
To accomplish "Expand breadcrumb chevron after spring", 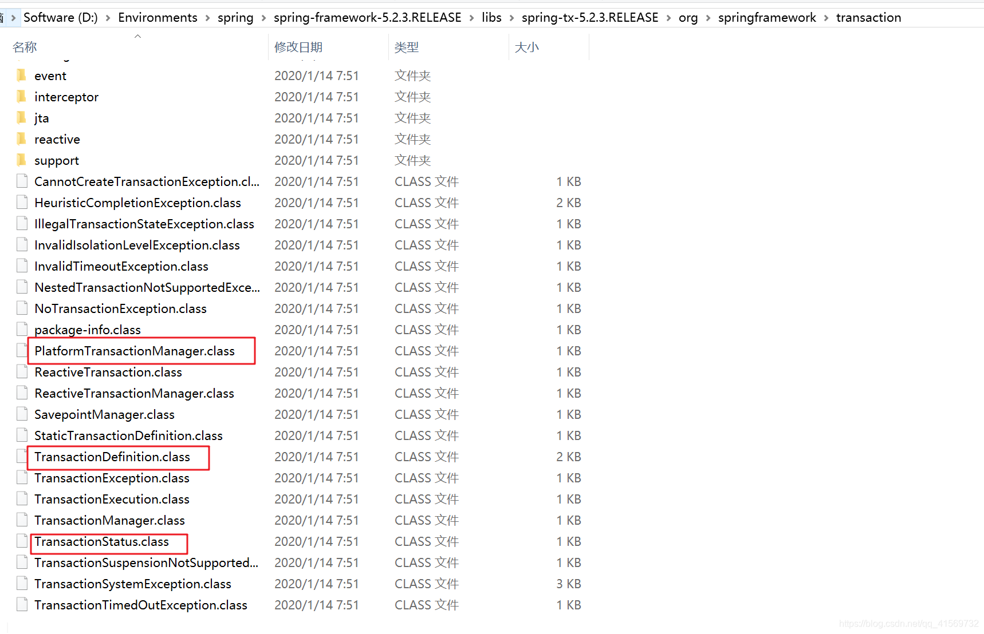I will coord(263,18).
